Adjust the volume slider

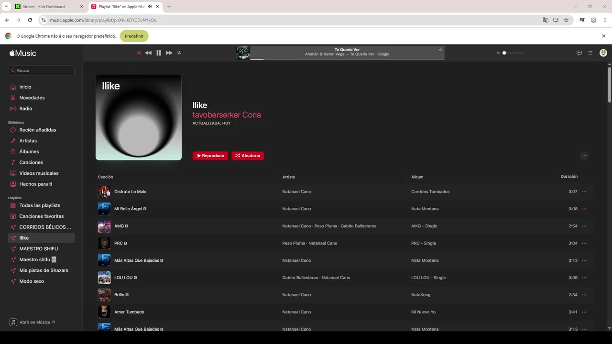pyautogui.click(x=514, y=53)
